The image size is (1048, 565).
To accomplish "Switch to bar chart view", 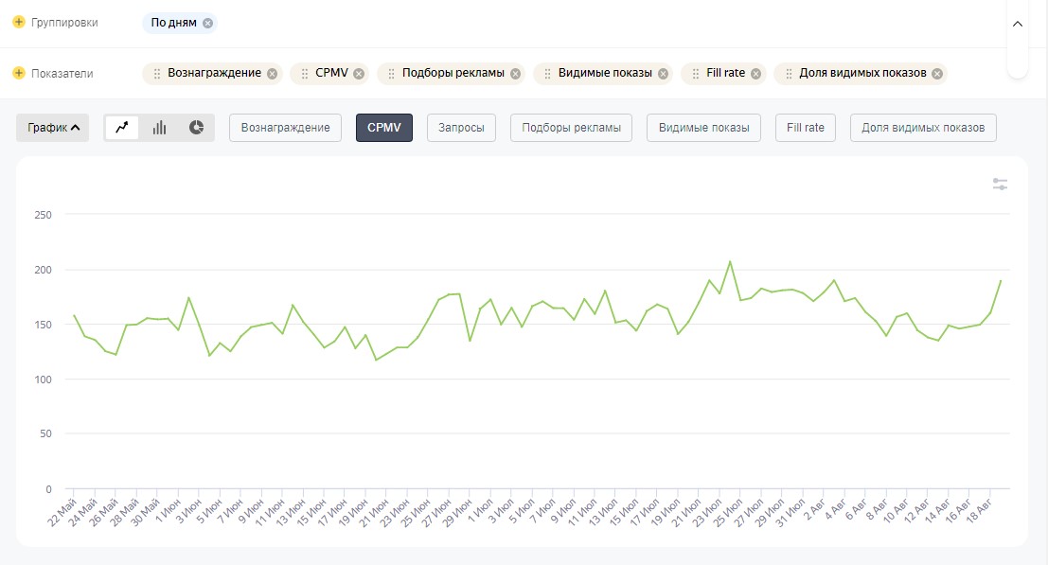I will (159, 128).
